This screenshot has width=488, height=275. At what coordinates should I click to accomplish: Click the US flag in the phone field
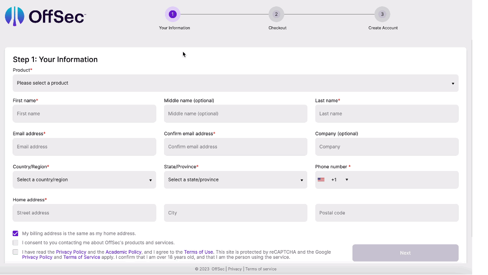pos(321,180)
